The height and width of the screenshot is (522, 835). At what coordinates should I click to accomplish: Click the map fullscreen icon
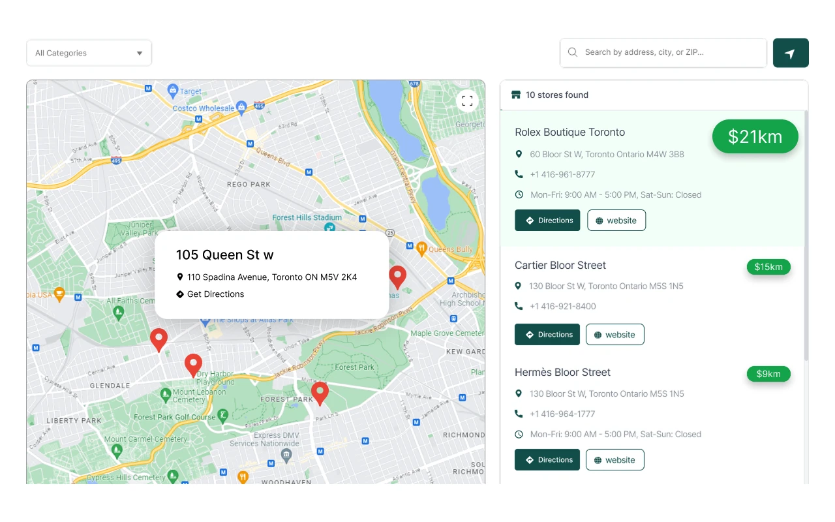coord(467,100)
